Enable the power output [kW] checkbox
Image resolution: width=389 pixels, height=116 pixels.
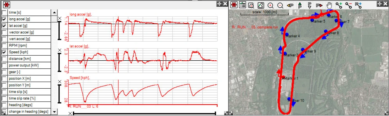tap(4, 65)
